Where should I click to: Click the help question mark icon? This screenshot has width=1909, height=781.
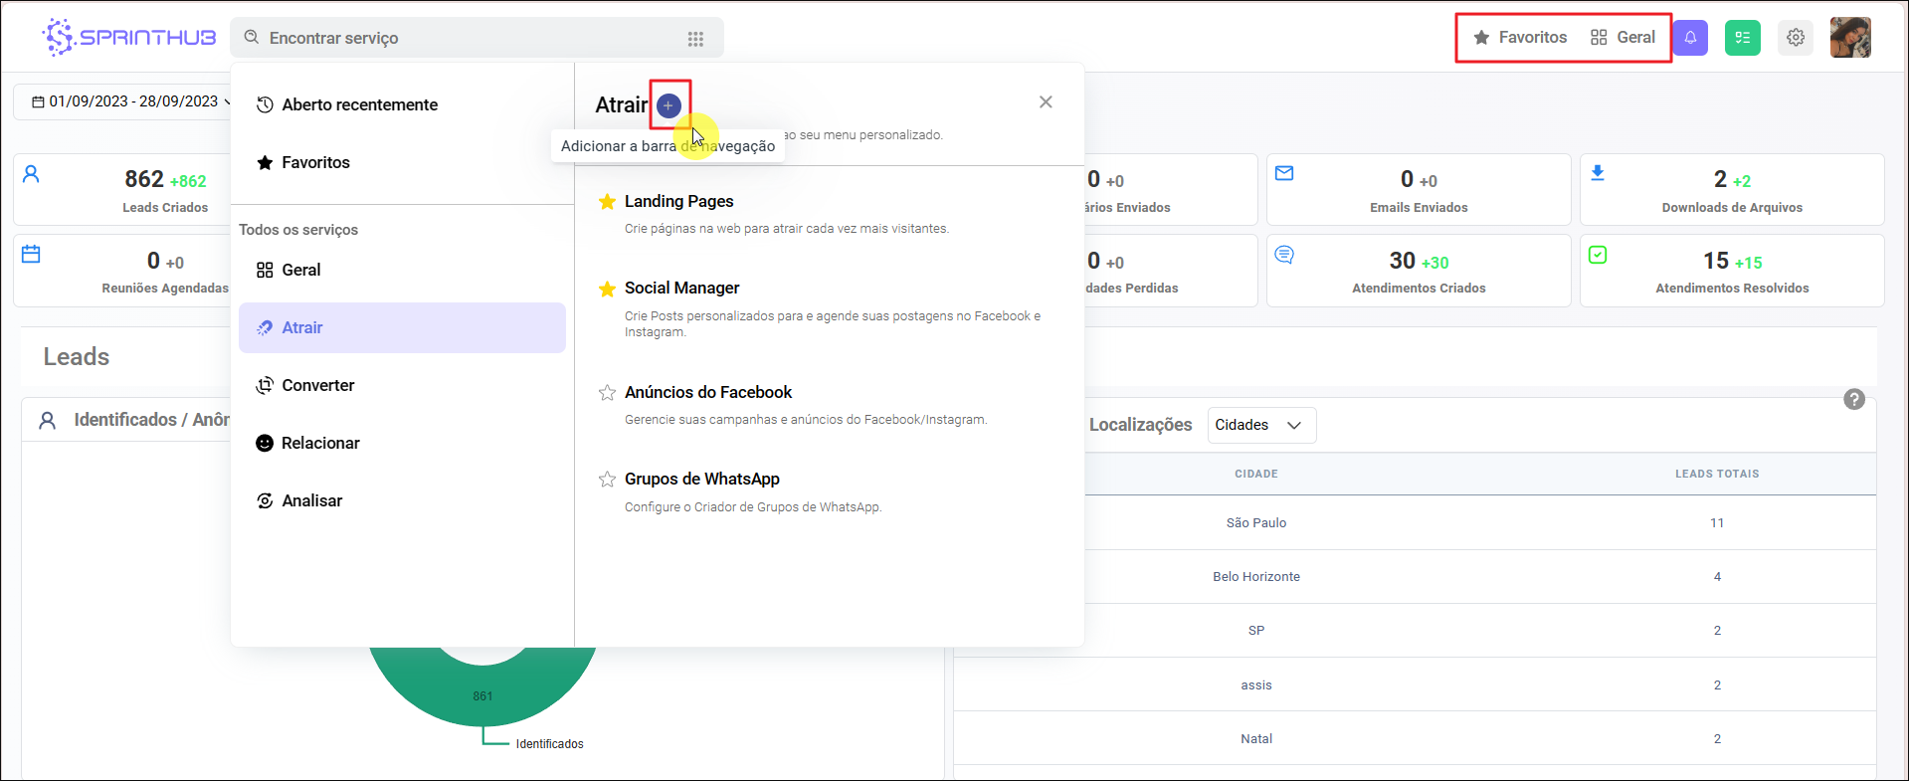[x=1853, y=399]
